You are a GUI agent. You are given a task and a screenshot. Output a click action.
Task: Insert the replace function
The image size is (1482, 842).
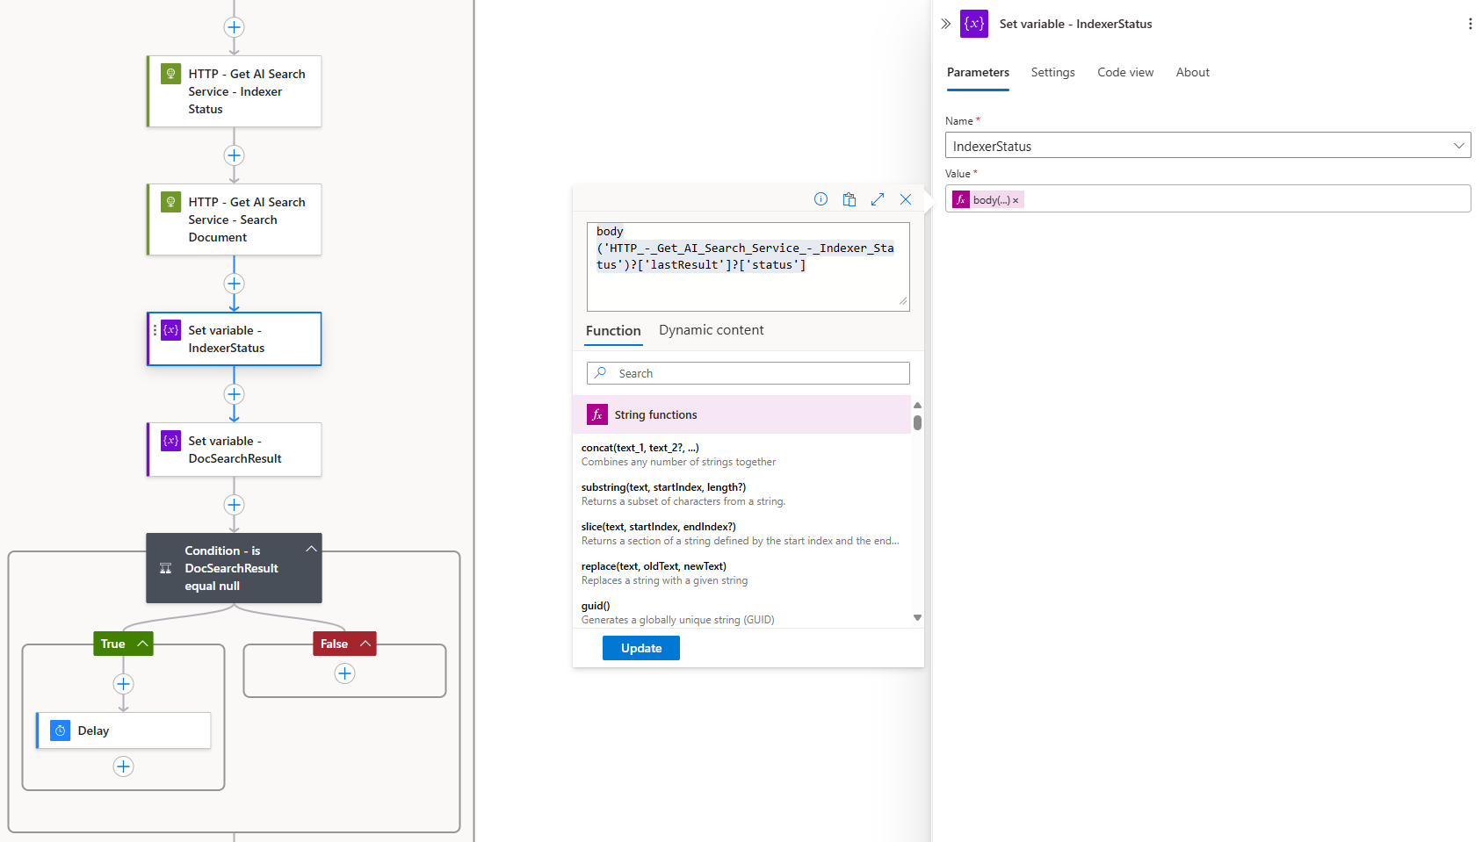741,573
